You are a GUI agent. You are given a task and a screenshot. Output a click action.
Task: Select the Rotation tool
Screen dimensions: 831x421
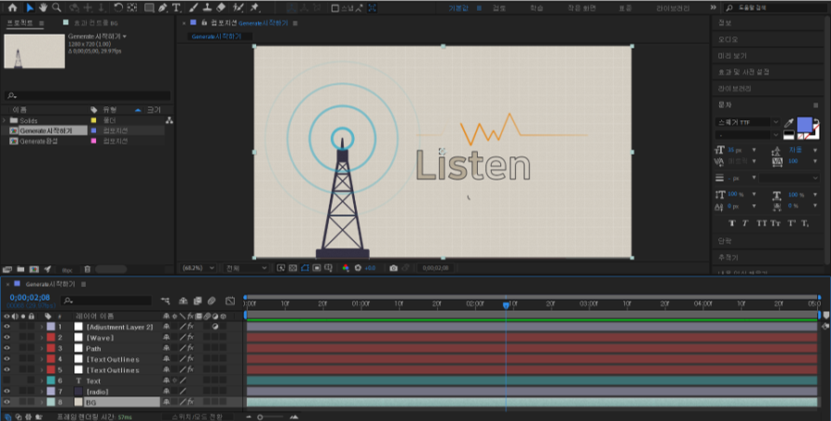(118, 7)
